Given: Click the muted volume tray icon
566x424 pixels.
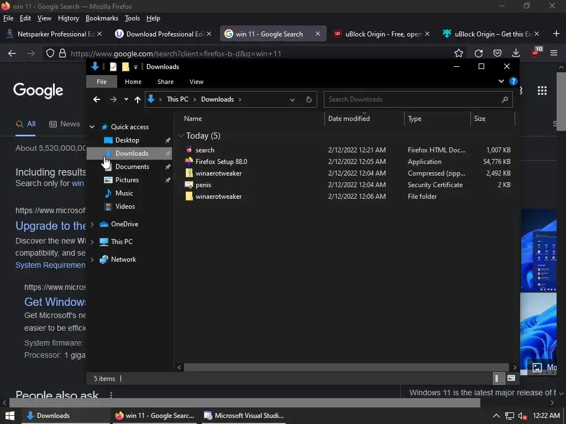Looking at the screenshot, I should click(x=522, y=416).
